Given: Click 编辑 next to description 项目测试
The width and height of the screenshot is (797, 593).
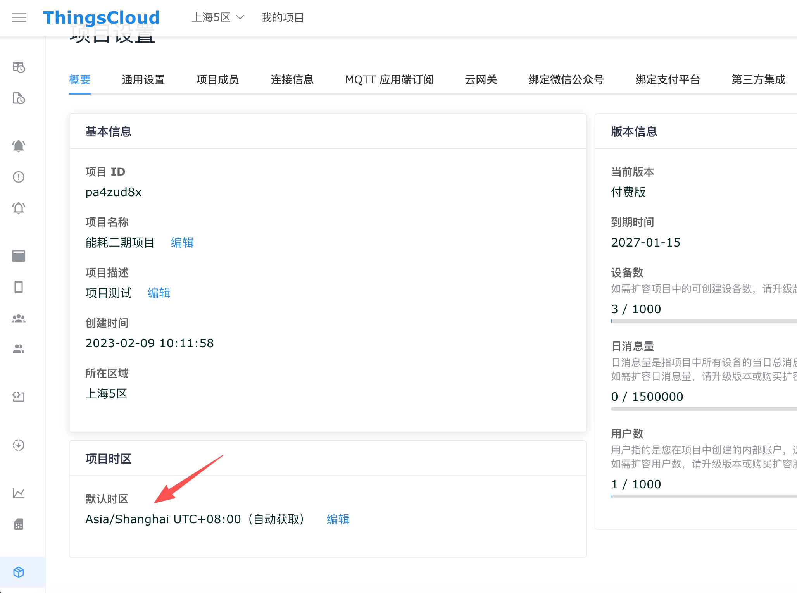Looking at the screenshot, I should 159,293.
